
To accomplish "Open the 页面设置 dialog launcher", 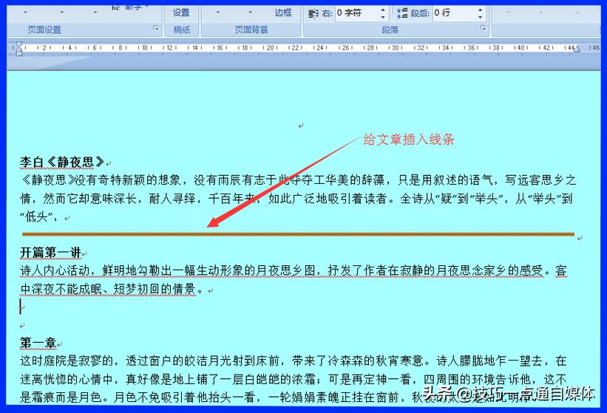I will point(156,28).
